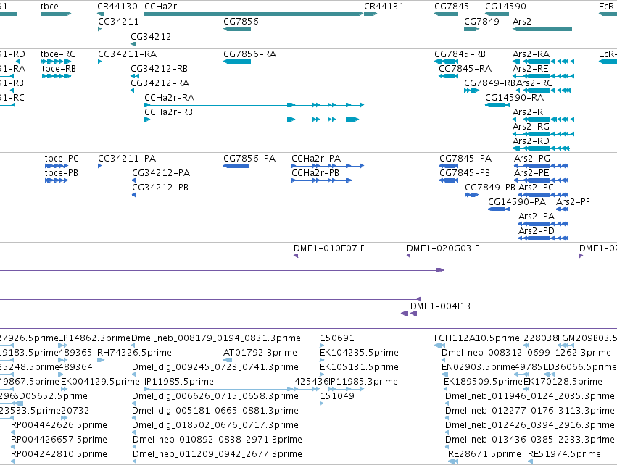This screenshot has height=465, width=617.
Task: Select the CR44131 gene label
Action: click(384, 7)
